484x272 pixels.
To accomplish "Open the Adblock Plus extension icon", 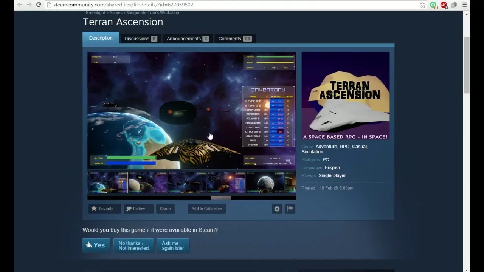I will [x=444, y=5].
